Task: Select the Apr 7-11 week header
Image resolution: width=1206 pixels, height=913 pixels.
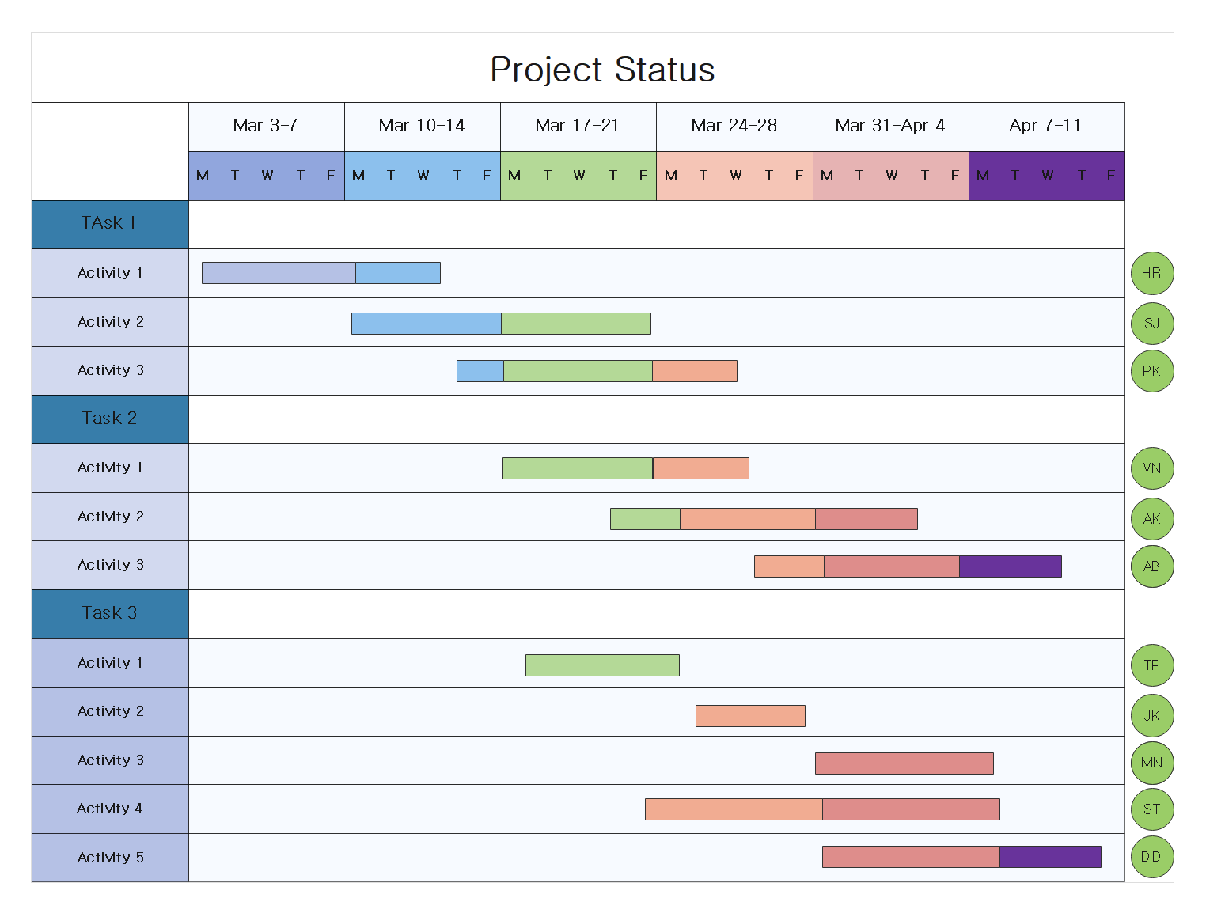Action: coord(1045,126)
